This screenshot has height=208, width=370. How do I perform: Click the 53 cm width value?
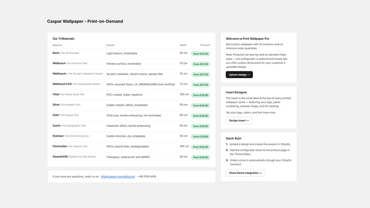tap(183, 53)
